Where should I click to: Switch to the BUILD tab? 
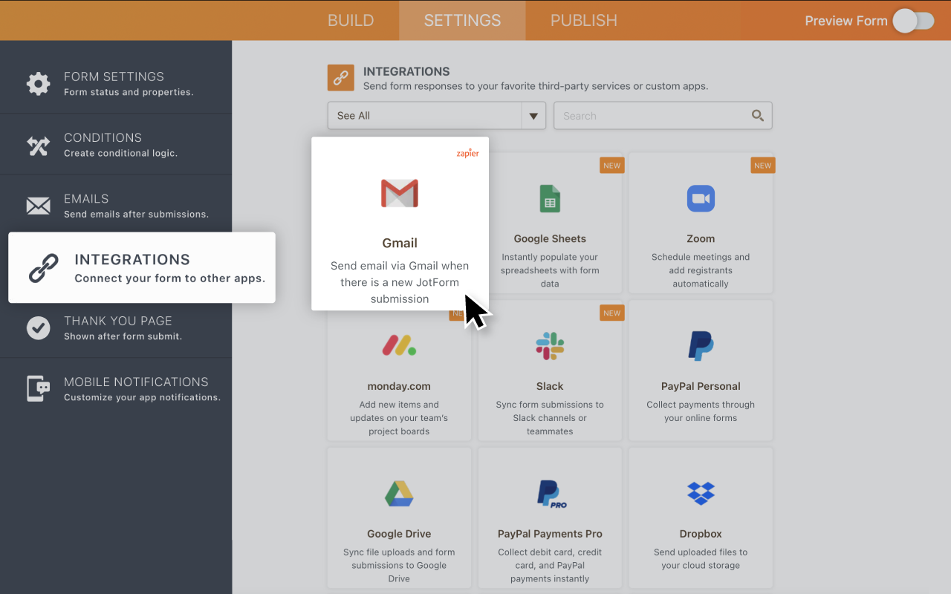click(x=351, y=20)
